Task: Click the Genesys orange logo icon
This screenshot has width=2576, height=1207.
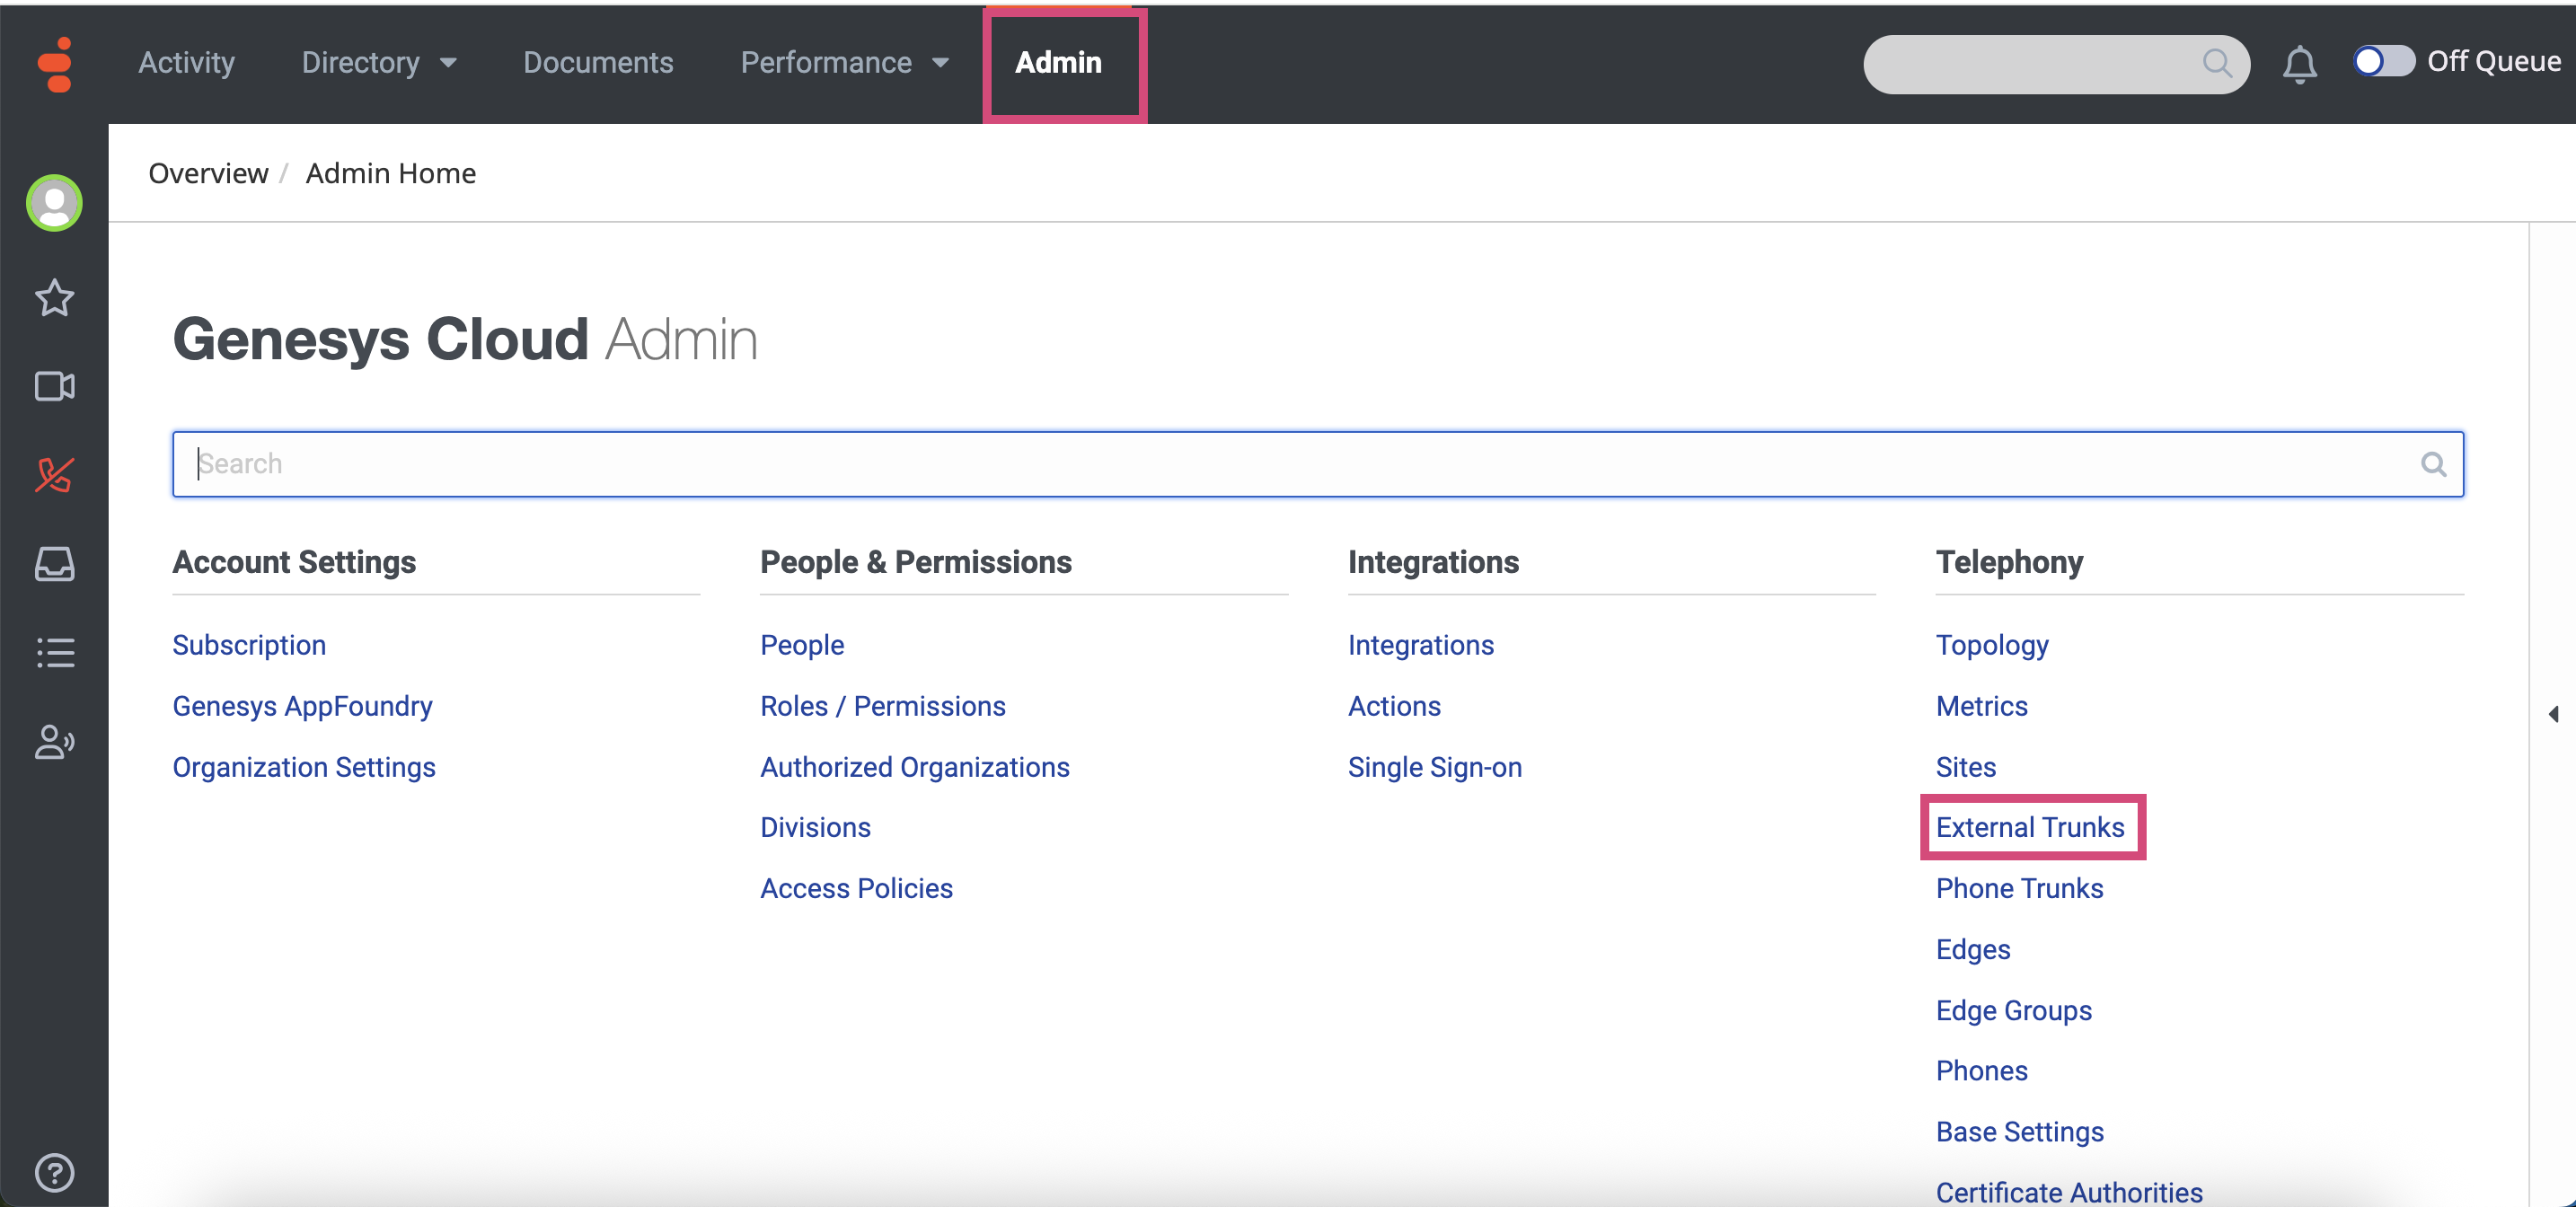Action: coord(55,64)
